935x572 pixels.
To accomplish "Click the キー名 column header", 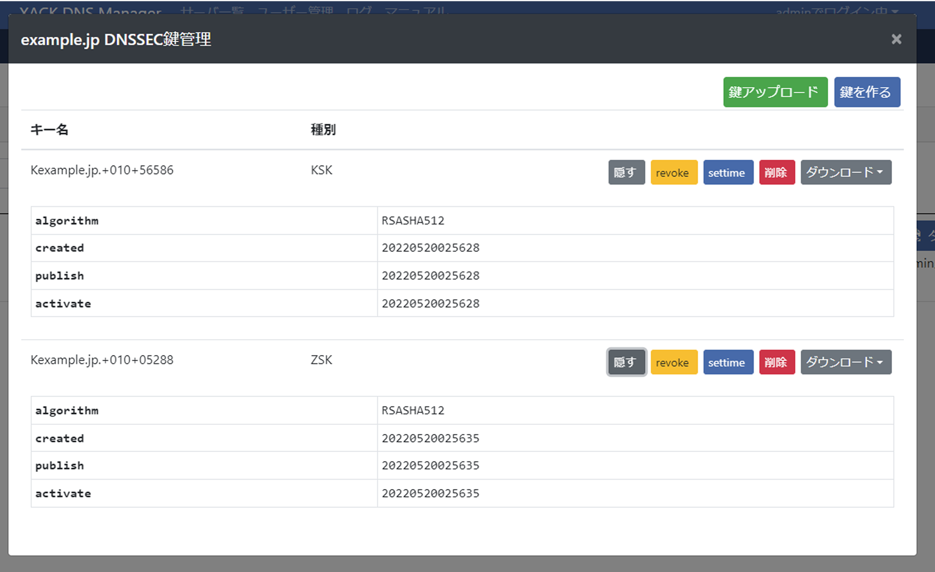I will click(49, 130).
